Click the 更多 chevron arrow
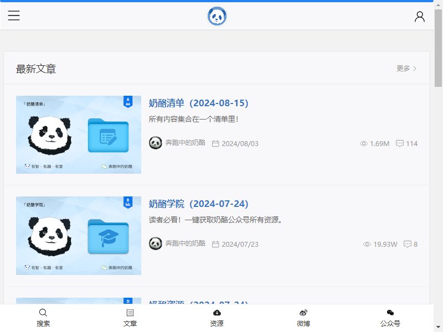 coord(415,69)
